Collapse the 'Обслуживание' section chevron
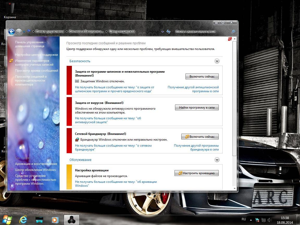This screenshot has width=300, height=225. (217, 160)
